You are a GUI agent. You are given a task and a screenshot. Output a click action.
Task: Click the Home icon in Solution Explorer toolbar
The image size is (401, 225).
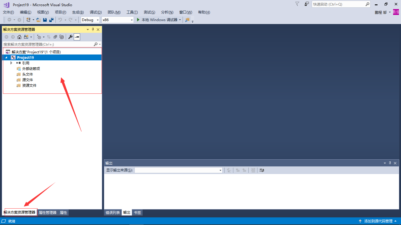(x=19, y=37)
